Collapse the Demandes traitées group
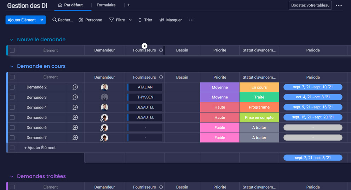This screenshot has height=190, width=351. coord(12,176)
